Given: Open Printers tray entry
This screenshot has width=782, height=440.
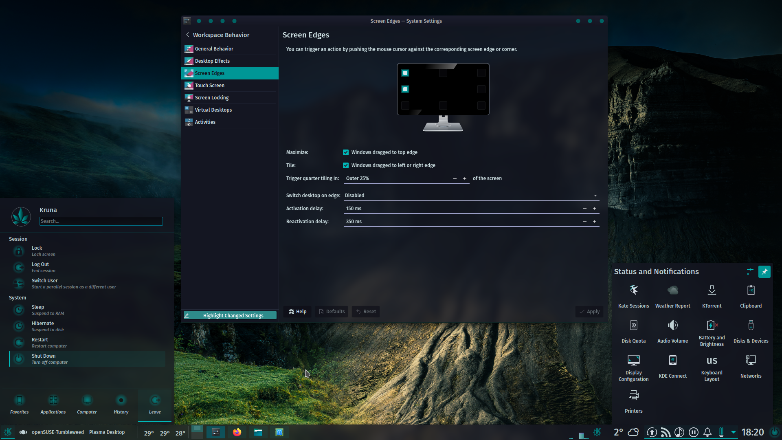Looking at the screenshot, I should coord(633,402).
